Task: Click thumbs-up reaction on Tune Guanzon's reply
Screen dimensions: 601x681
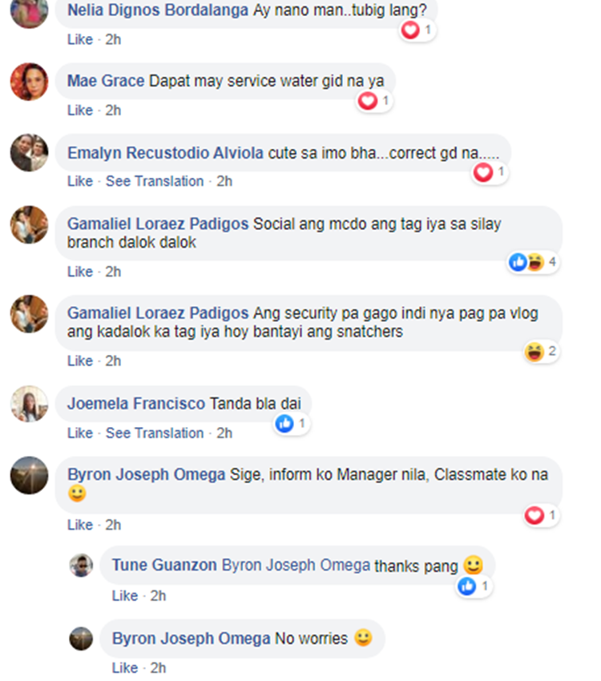Action: [x=467, y=586]
